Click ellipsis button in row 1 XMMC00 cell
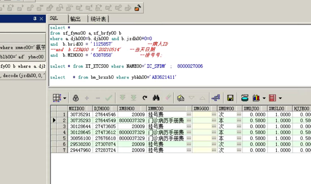Image resolution: width=311 pixels, height=184 pixels. pyautogui.click(x=189, y=115)
